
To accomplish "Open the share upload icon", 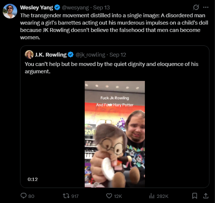I will pyautogui.click(x=206, y=196).
